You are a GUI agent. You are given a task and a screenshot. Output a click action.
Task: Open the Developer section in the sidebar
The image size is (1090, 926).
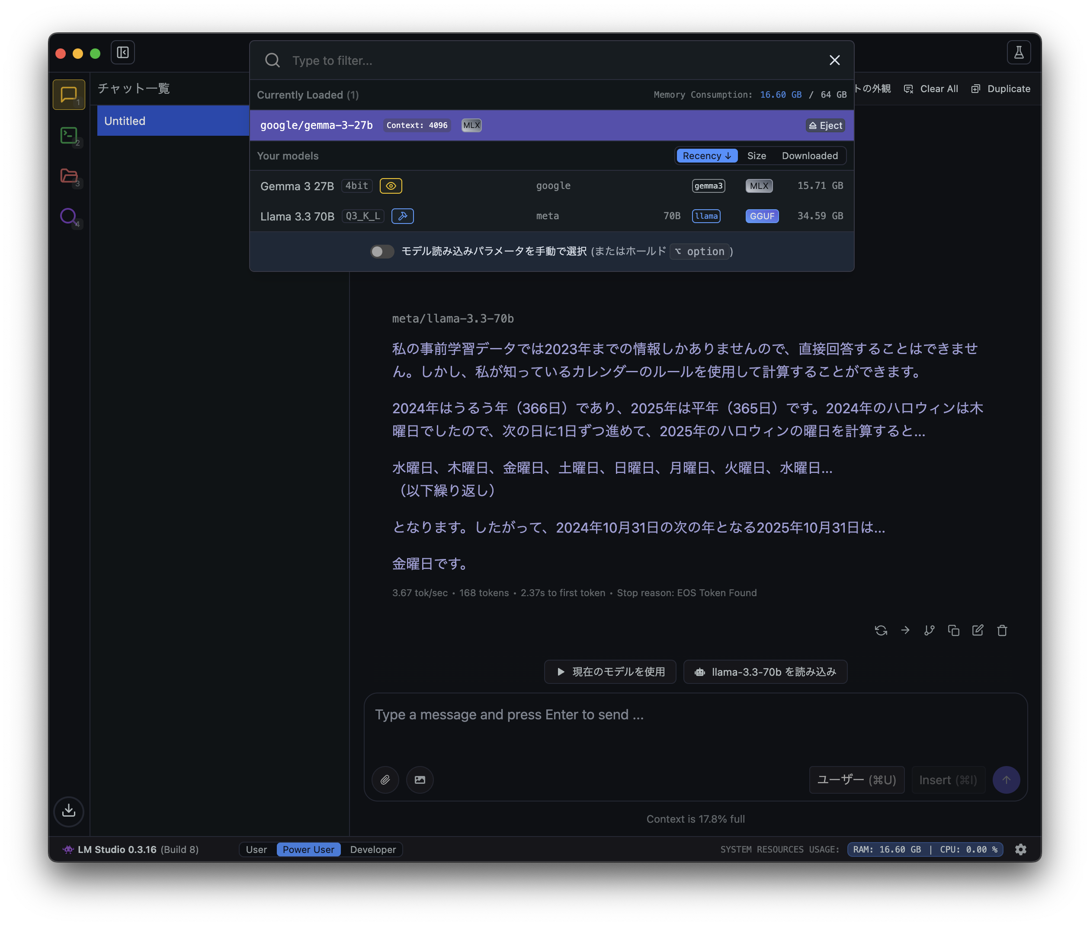coord(69,135)
